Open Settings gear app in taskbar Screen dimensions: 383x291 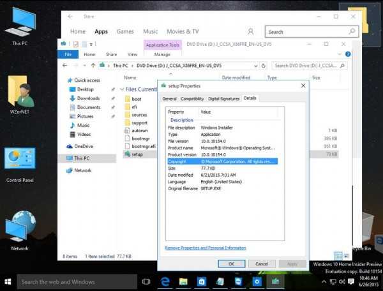point(257,281)
